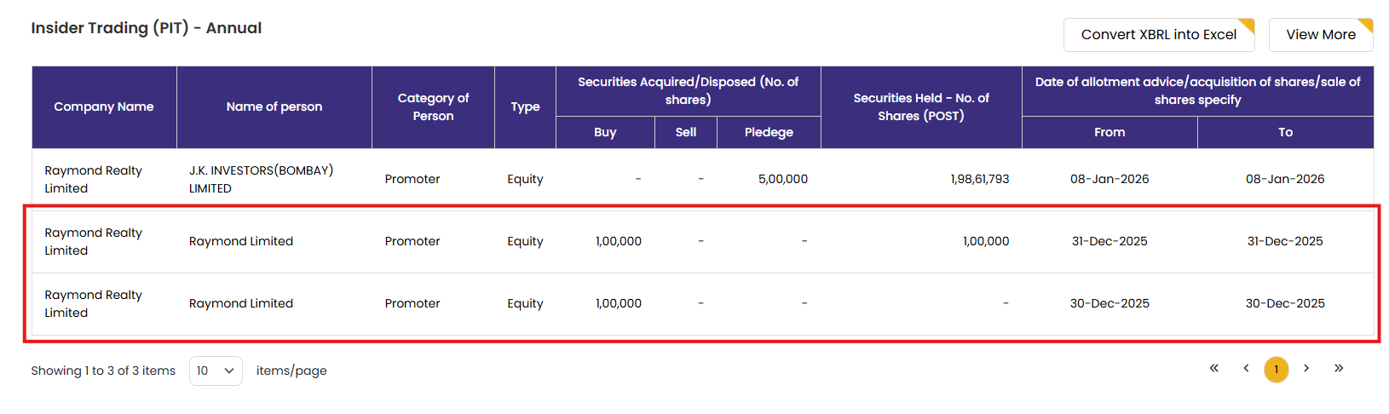Click the Company Name column header

point(104,107)
